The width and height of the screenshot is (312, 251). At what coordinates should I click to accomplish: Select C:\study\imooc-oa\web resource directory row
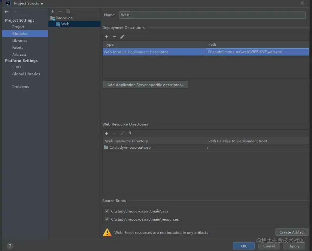pyautogui.click(x=154, y=147)
